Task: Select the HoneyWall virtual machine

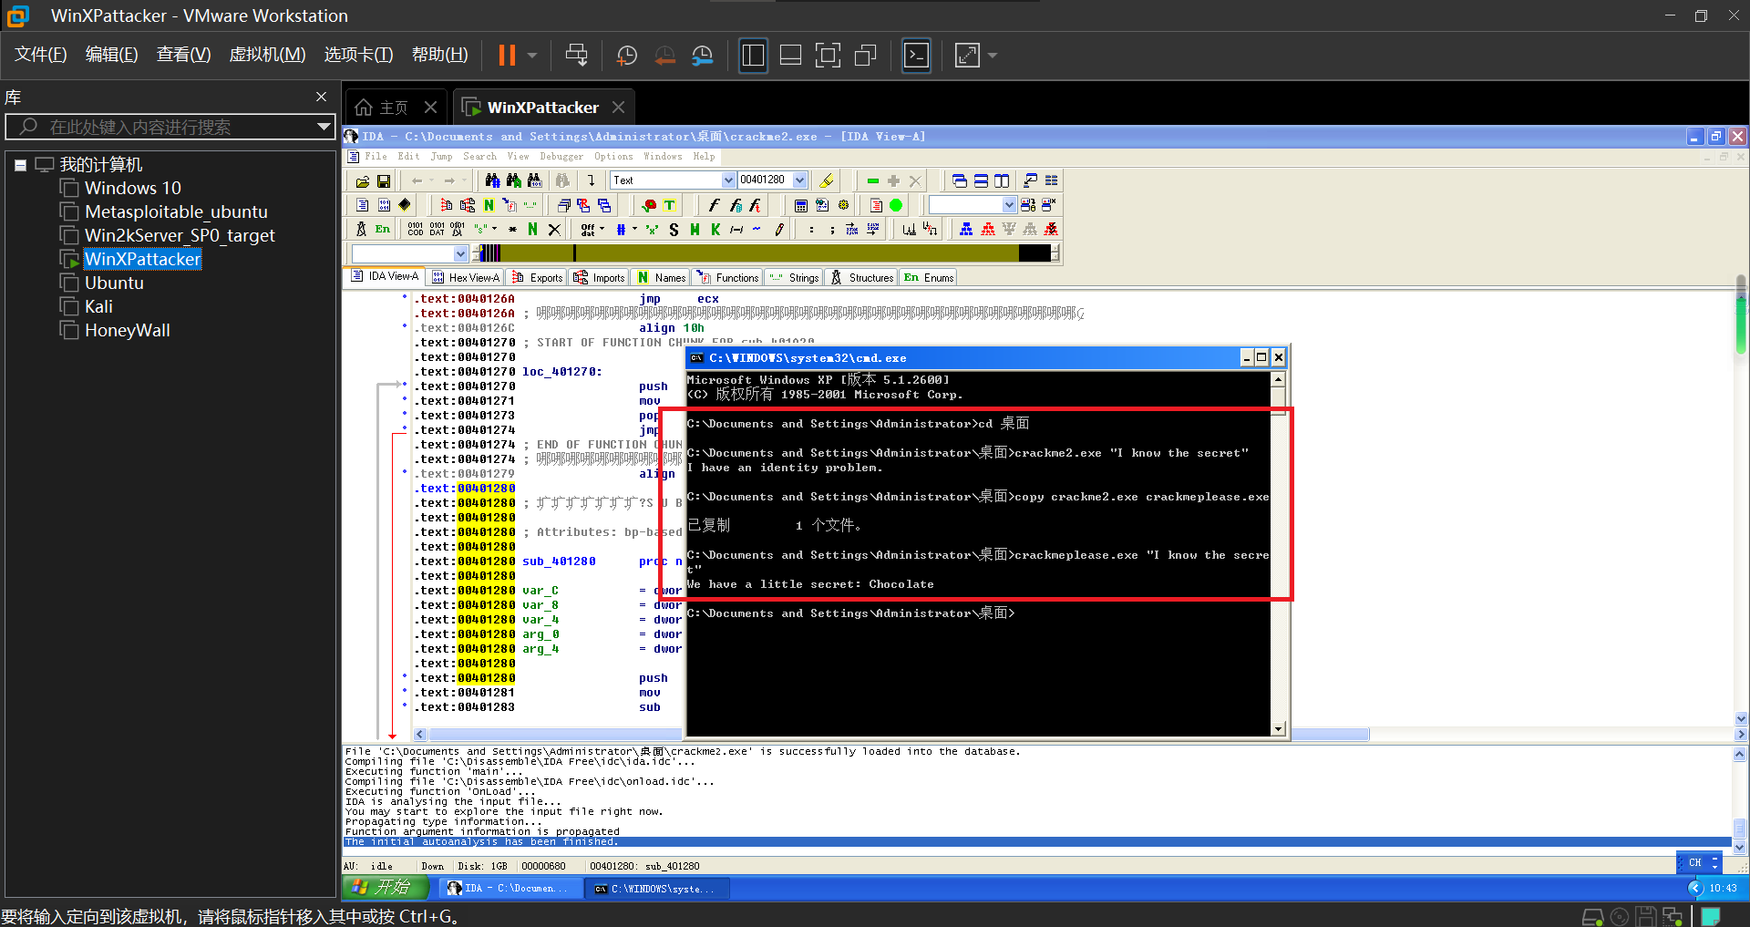Action: [127, 330]
